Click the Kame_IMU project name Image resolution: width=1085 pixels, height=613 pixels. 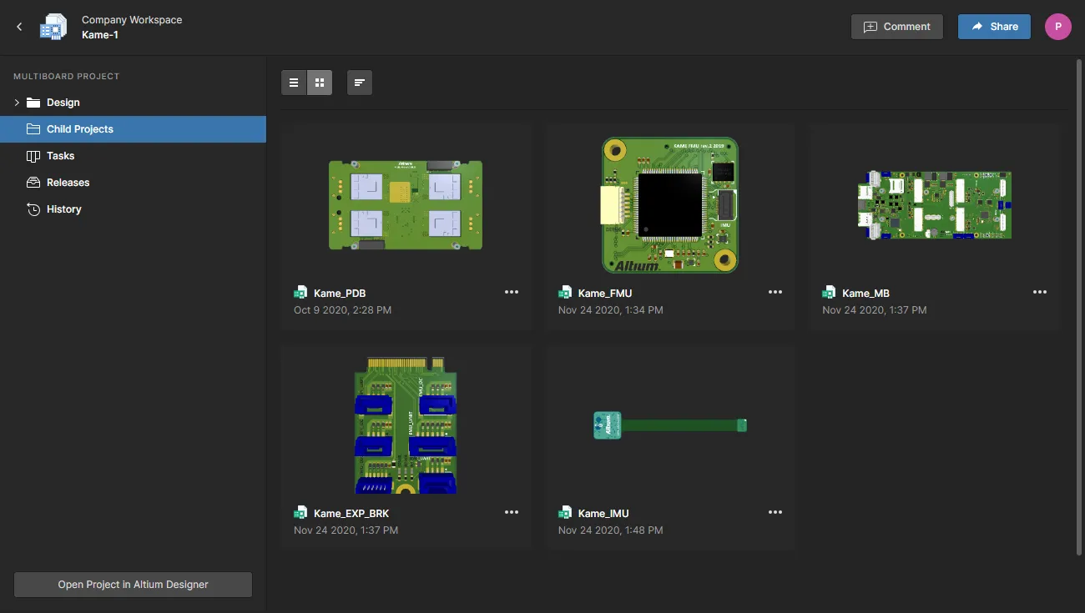(x=603, y=514)
